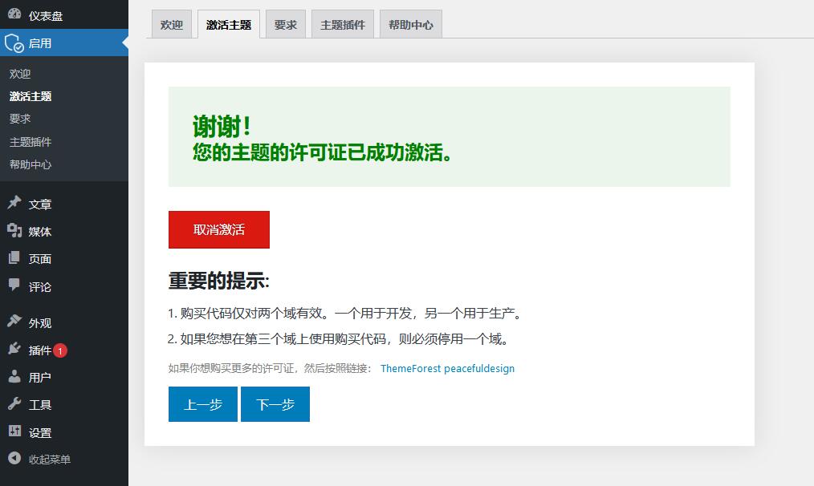This screenshot has height=486, width=814.
Task: Switch to the 要求 tab
Action: 285,24
